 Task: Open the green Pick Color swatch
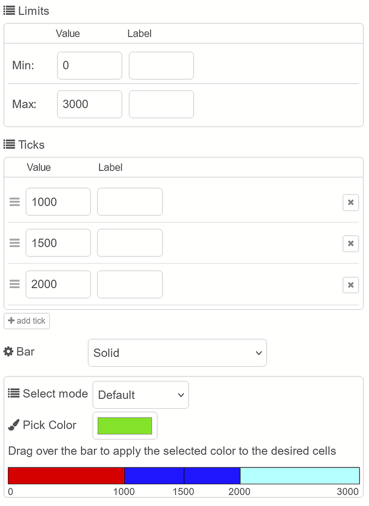click(125, 425)
